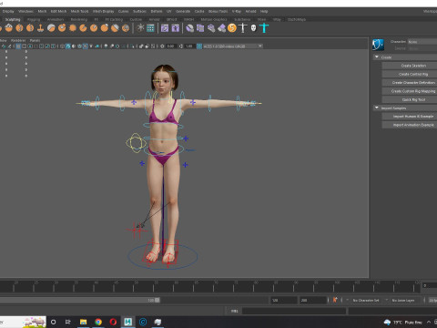The width and height of the screenshot is (437, 328).
Task: Click the playback end time field showing 120
Action: click(x=284, y=300)
